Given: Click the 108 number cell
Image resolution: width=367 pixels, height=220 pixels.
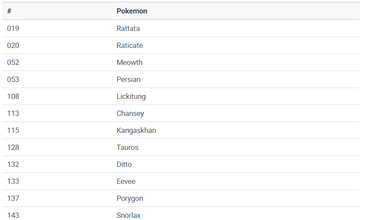Looking at the screenshot, I should [13, 96].
